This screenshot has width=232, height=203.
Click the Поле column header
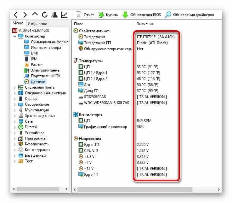pyautogui.click(x=79, y=24)
